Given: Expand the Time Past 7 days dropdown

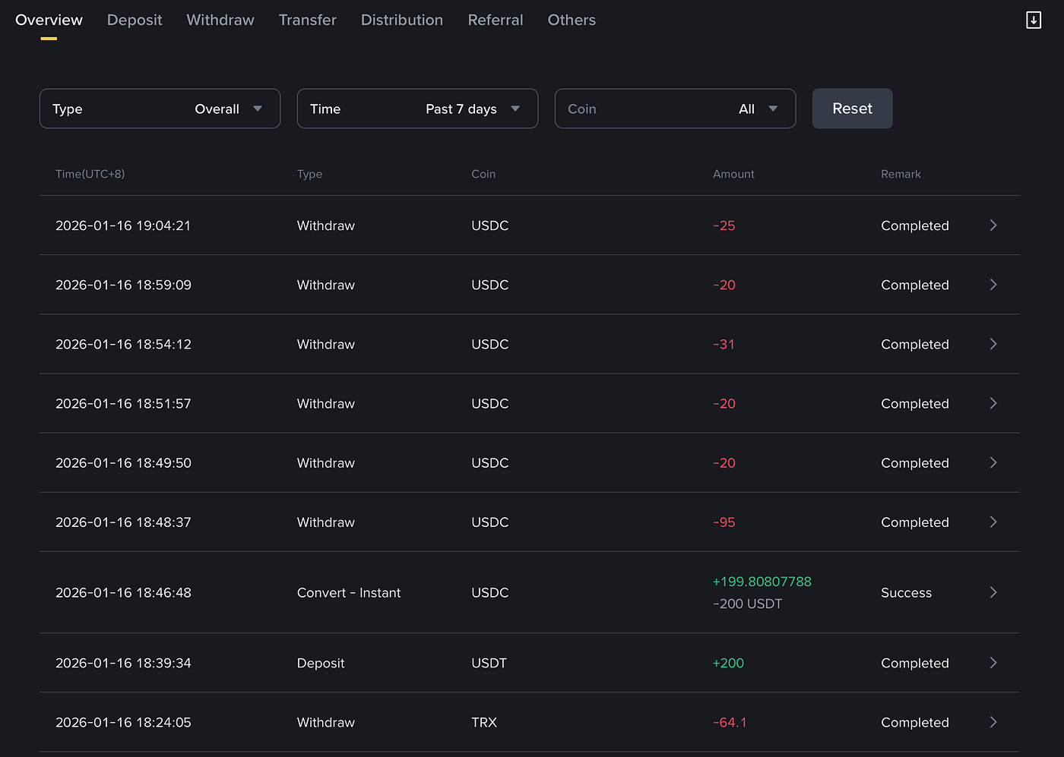Looking at the screenshot, I should pyautogui.click(x=417, y=109).
